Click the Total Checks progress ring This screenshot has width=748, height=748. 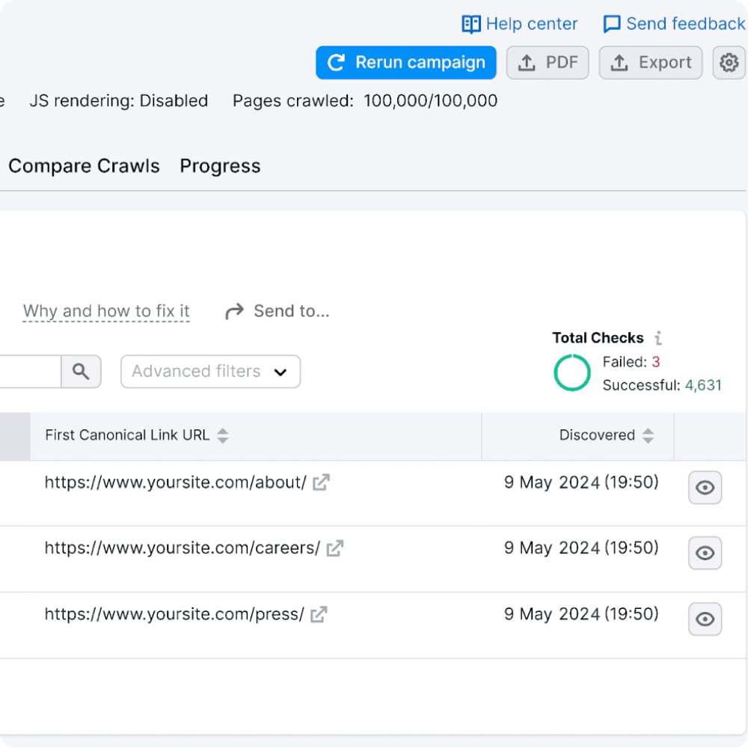[x=572, y=373]
